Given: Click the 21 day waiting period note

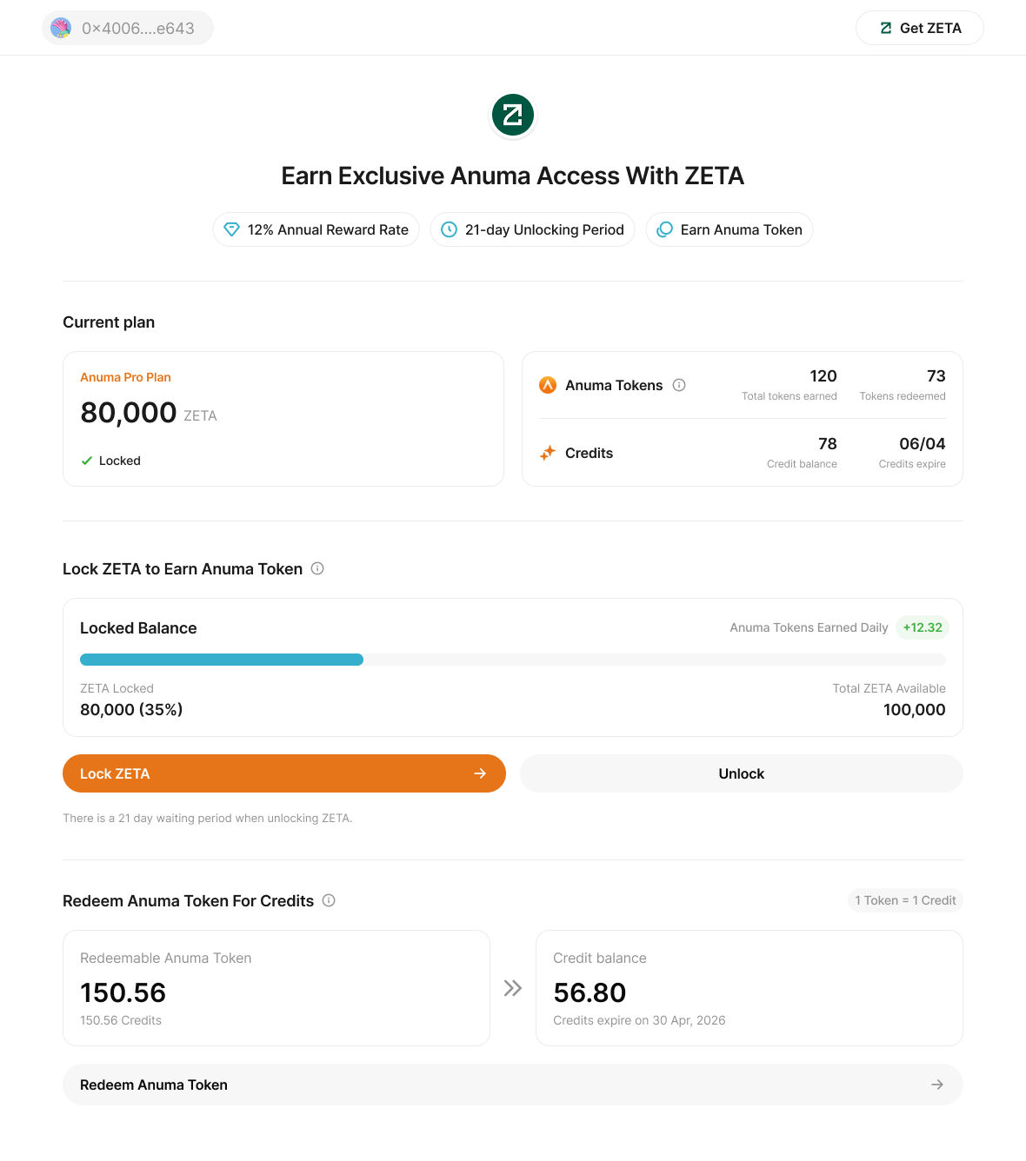Looking at the screenshot, I should click(208, 818).
